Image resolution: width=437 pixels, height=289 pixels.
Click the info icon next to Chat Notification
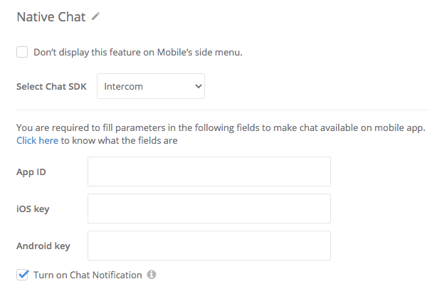pyautogui.click(x=152, y=275)
